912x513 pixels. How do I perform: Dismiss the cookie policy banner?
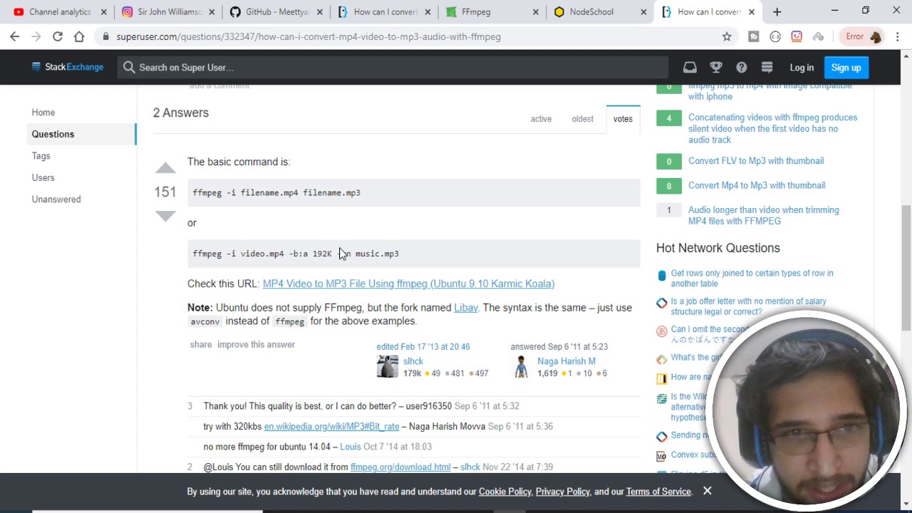tap(707, 491)
